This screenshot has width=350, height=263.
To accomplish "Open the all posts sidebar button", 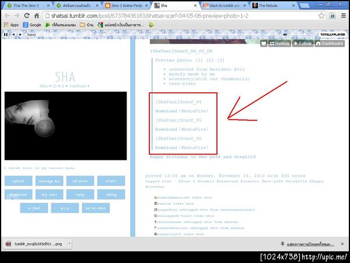I will 80,181.
